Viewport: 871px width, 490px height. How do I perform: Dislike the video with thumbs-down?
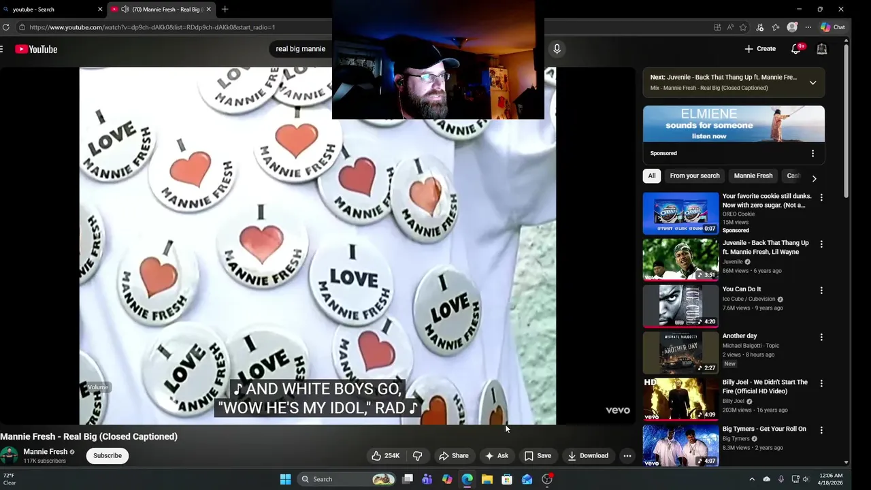(x=418, y=456)
